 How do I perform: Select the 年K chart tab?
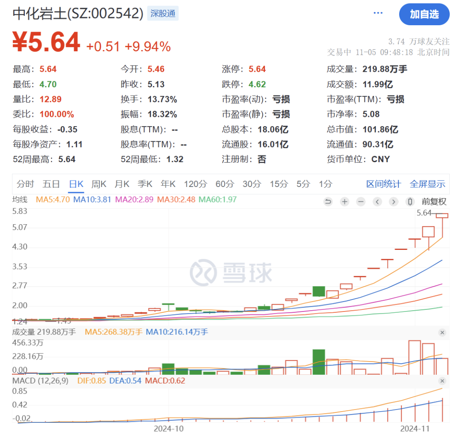tap(168, 184)
